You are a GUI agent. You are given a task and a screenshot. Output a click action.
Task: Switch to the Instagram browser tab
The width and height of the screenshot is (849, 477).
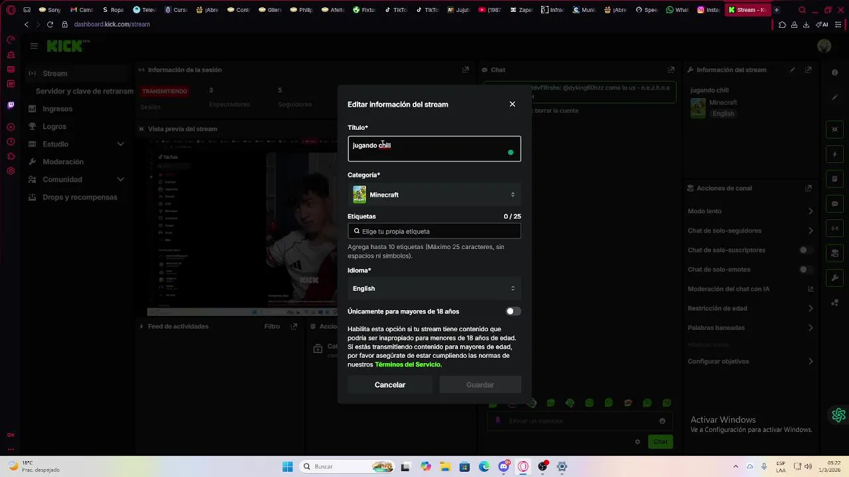coord(709,10)
